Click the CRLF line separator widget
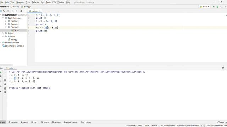Viewport: 227px width, 127px height. [140, 126]
